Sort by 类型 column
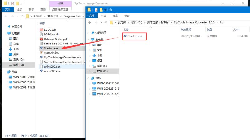This screenshot has height=140, width=250. click(209, 30)
